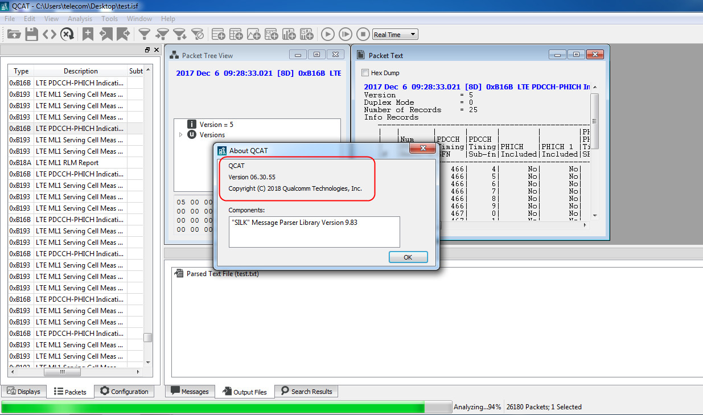Click the clear filter funnel icon
Viewport: 703px width, 415px height.
pos(198,34)
